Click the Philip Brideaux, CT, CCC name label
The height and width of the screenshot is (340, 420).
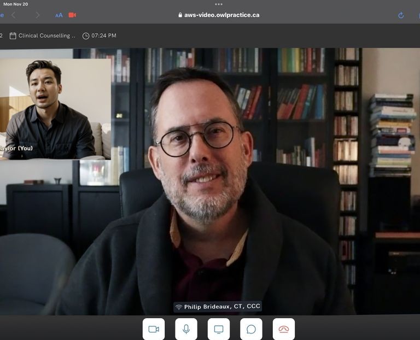click(222, 307)
